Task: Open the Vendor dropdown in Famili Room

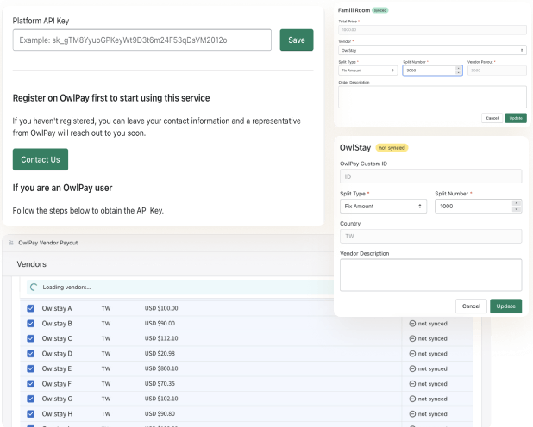Action: tap(431, 50)
